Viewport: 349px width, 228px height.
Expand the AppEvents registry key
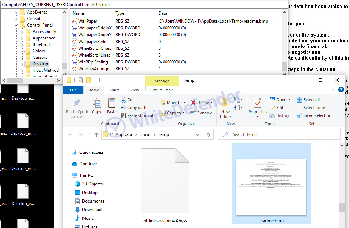click(16, 12)
